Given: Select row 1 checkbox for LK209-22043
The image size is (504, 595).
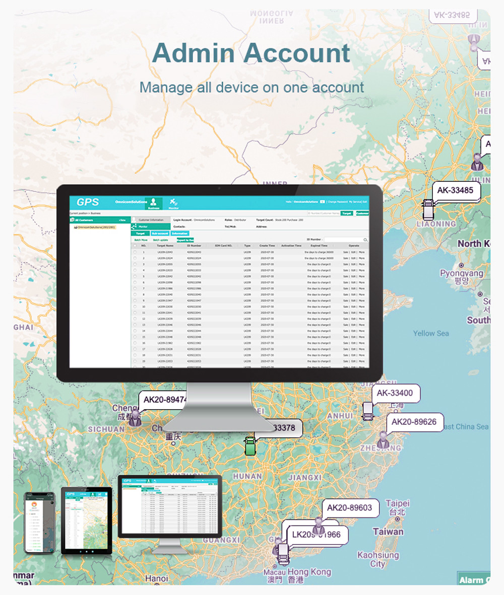Looking at the screenshot, I should pos(135,252).
